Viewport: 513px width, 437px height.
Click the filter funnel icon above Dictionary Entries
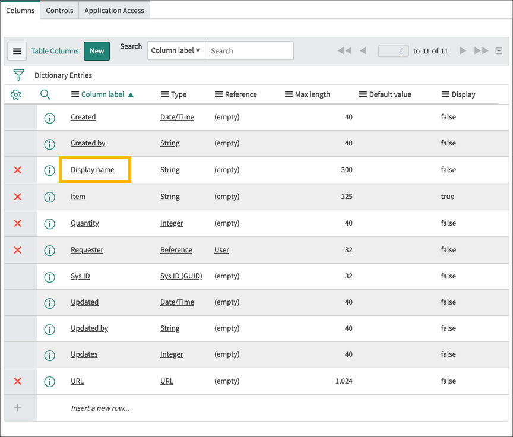pos(18,75)
